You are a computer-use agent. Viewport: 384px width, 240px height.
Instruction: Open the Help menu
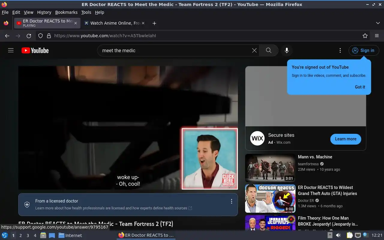pyautogui.click(x=99, y=12)
